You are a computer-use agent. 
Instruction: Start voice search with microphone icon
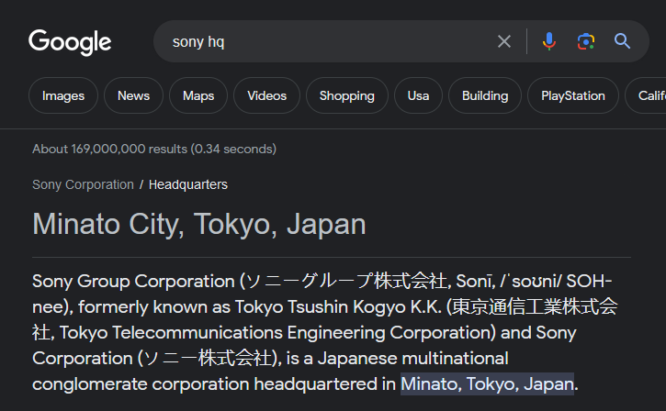549,41
